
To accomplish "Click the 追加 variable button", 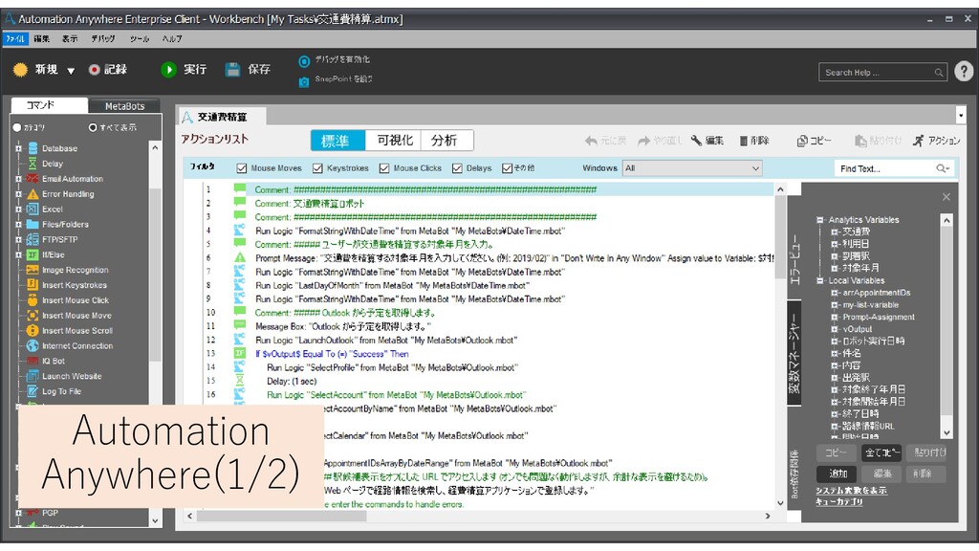I will pos(838,474).
